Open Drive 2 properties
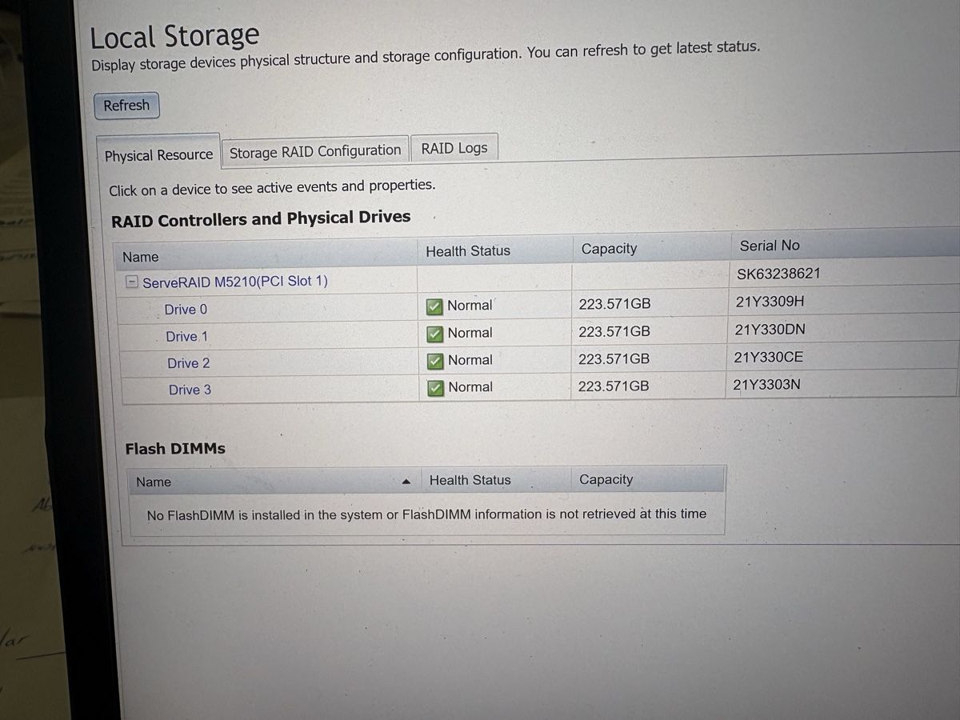Screen dimensions: 960x720 [189, 363]
